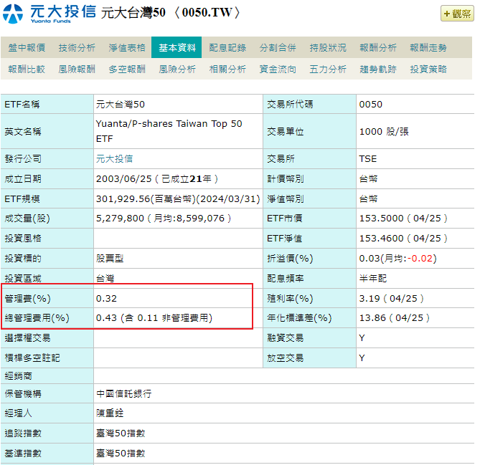Image resolution: width=480 pixels, height=465 pixels.
Task: Click the ETF market price 153.5000 value
Action: pyautogui.click(x=382, y=219)
